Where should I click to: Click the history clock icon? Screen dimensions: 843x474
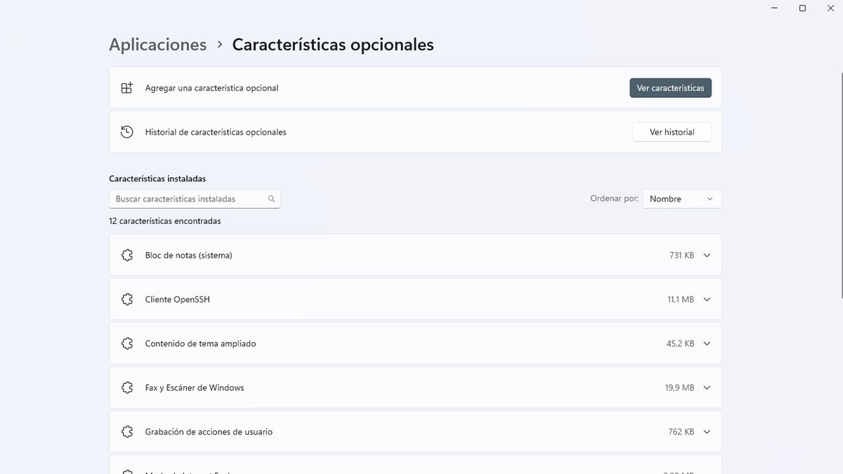(126, 132)
